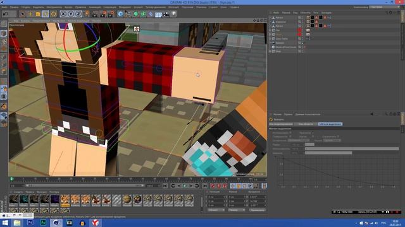405x227 pixels.
Task: Open the floor environment objects icon
Action: tap(158, 14)
